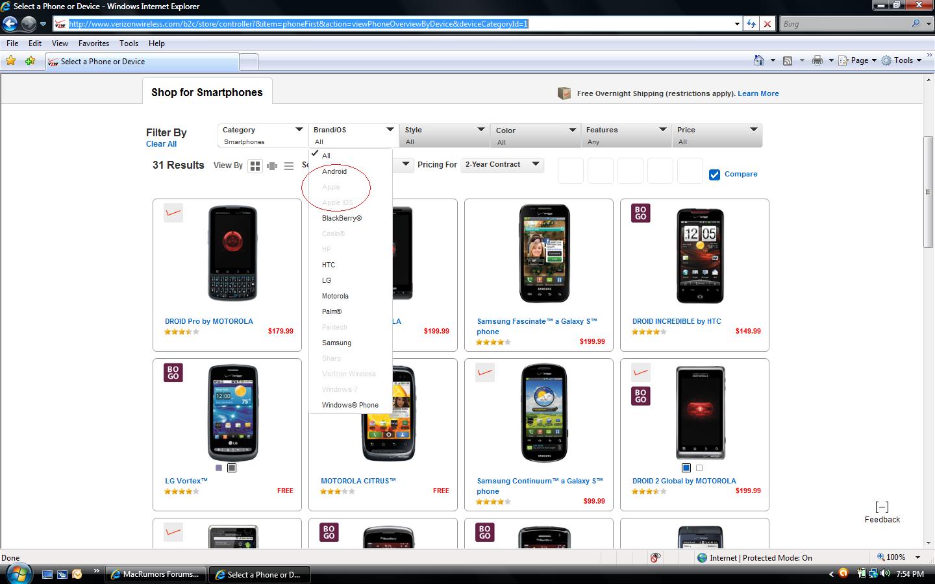The width and height of the screenshot is (935, 584).
Task: Open the DROID Pro by MOTOROLA link
Action: (x=209, y=321)
